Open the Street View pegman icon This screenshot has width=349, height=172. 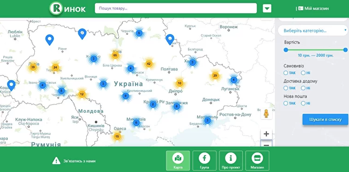266,114
